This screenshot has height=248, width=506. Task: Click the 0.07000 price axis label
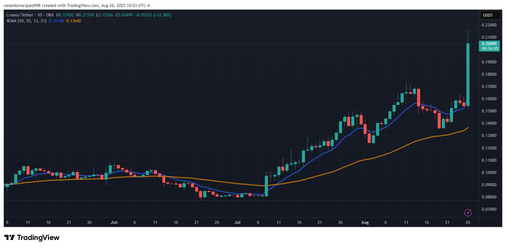489,209
